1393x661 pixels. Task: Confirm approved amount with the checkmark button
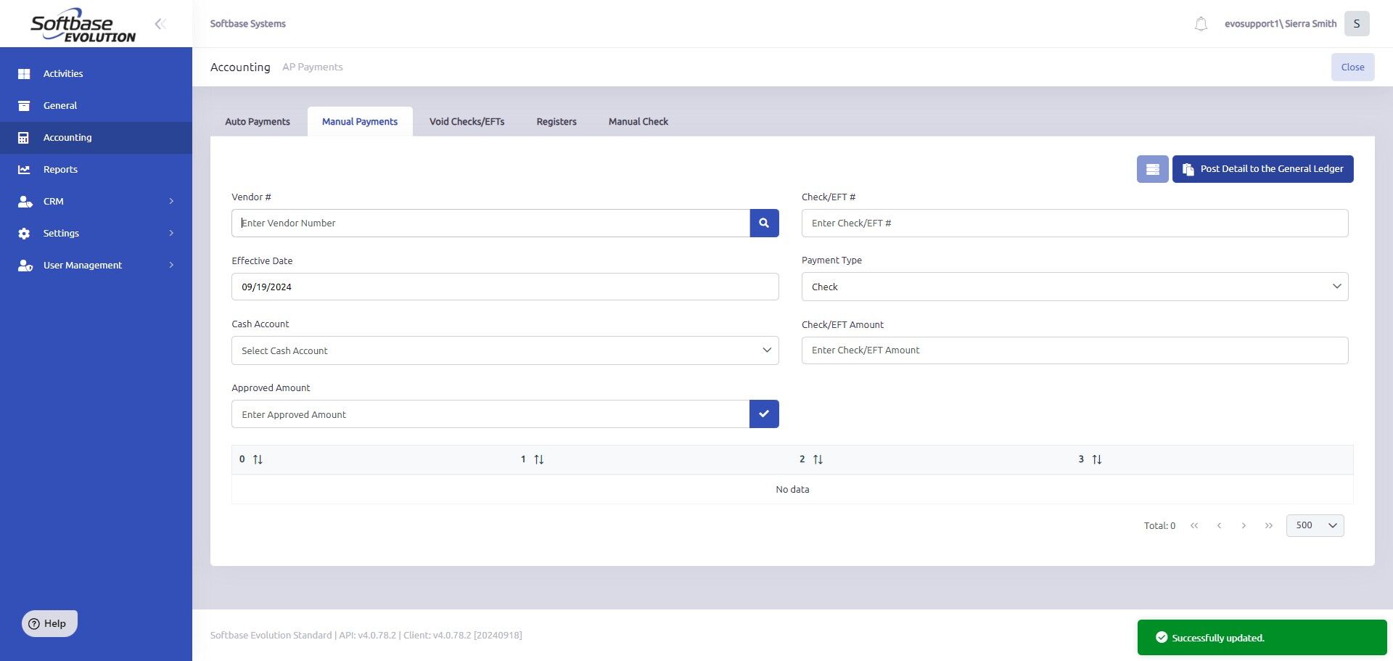764,414
